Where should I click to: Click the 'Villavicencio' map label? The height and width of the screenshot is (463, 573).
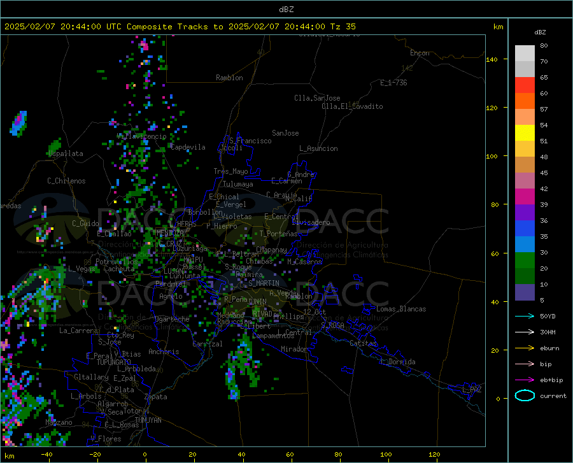click(x=142, y=136)
